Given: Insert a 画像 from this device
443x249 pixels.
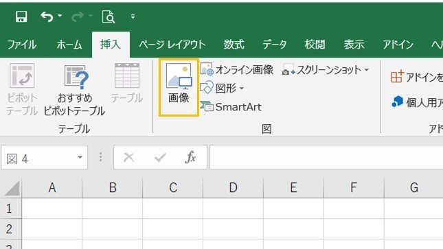Looking at the screenshot, I should [179, 87].
